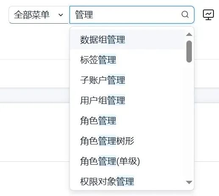Click the search magnifier icon
219x196 pixels.
coord(185,14)
